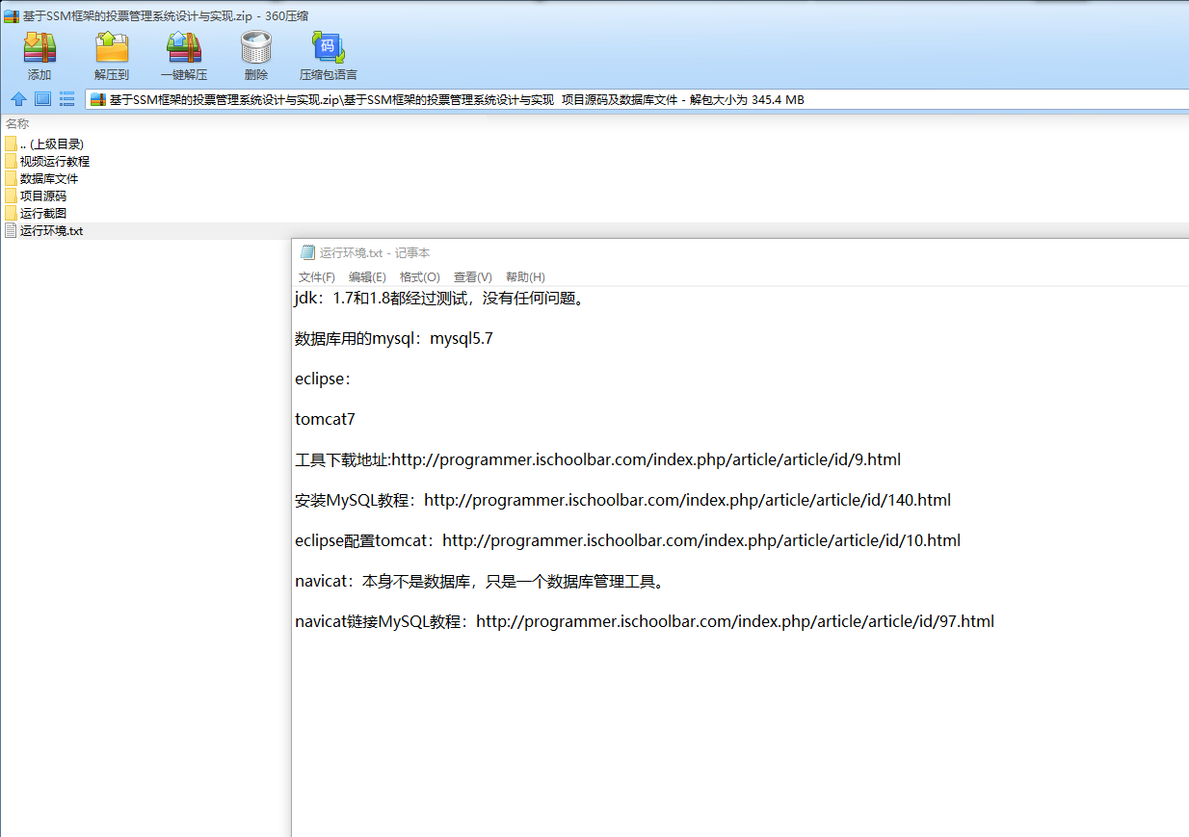Click the archive path address field
This screenshot has height=837, width=1189.
637,99
